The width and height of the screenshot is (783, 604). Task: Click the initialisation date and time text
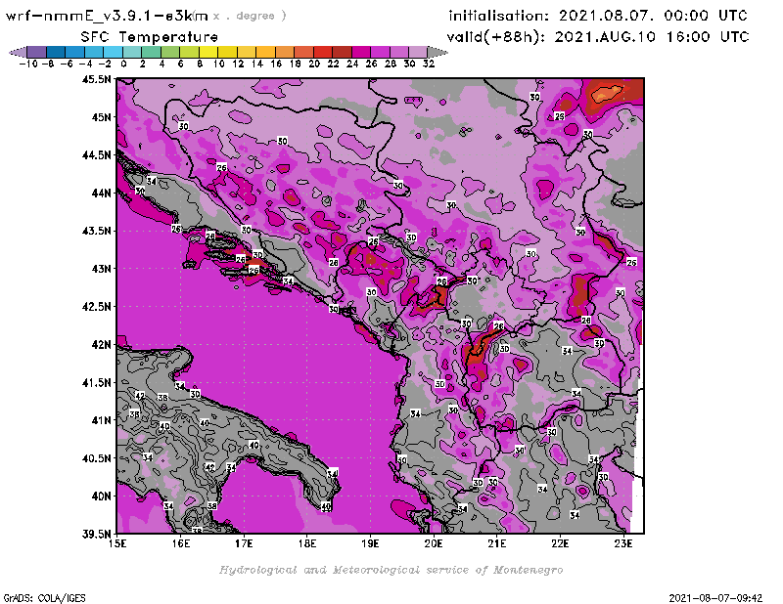pos(598,16)
